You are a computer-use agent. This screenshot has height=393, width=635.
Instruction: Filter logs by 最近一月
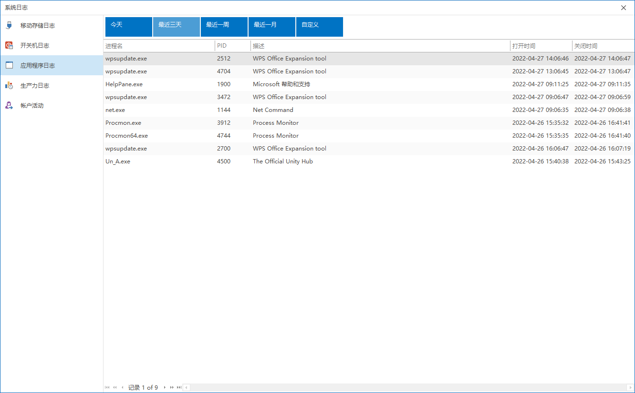272,27
